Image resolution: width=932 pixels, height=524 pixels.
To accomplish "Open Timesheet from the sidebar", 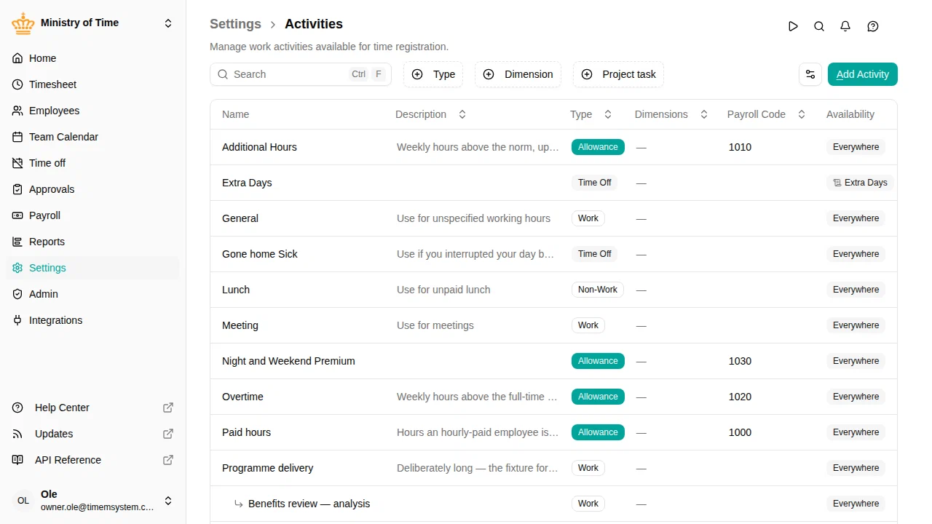I will tap(92, 84).
